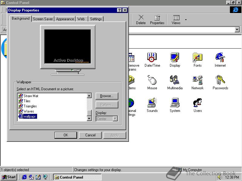Open the Display control panel icon
This screenshot has height=181, width=242.
[x=175, y=60]
